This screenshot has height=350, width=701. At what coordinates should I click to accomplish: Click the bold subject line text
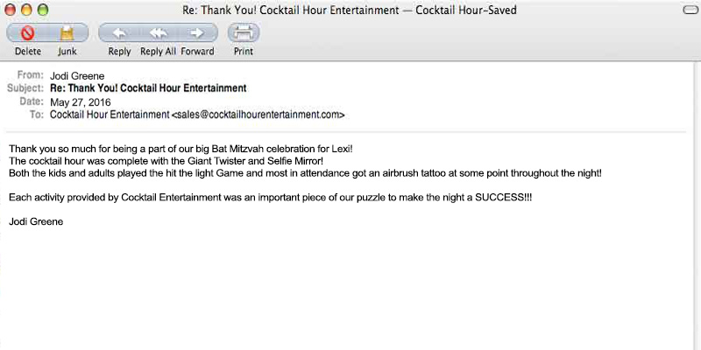click(148, 88)
